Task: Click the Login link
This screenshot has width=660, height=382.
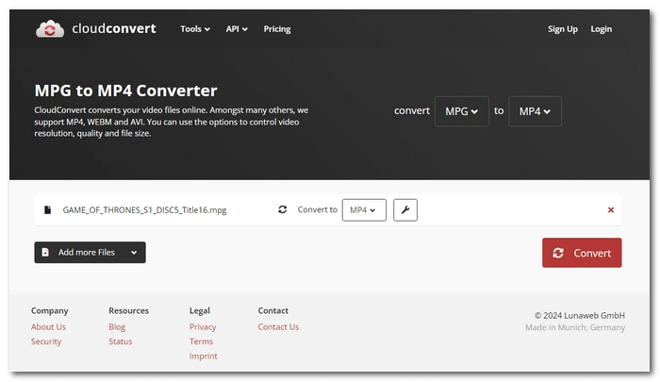Action: [602, 29]
